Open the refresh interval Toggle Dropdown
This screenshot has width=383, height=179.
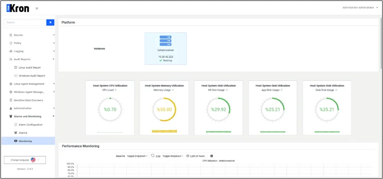[173, 156]
